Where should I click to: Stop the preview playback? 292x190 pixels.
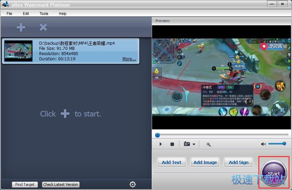pyautogui.click(x=172, y=144)
